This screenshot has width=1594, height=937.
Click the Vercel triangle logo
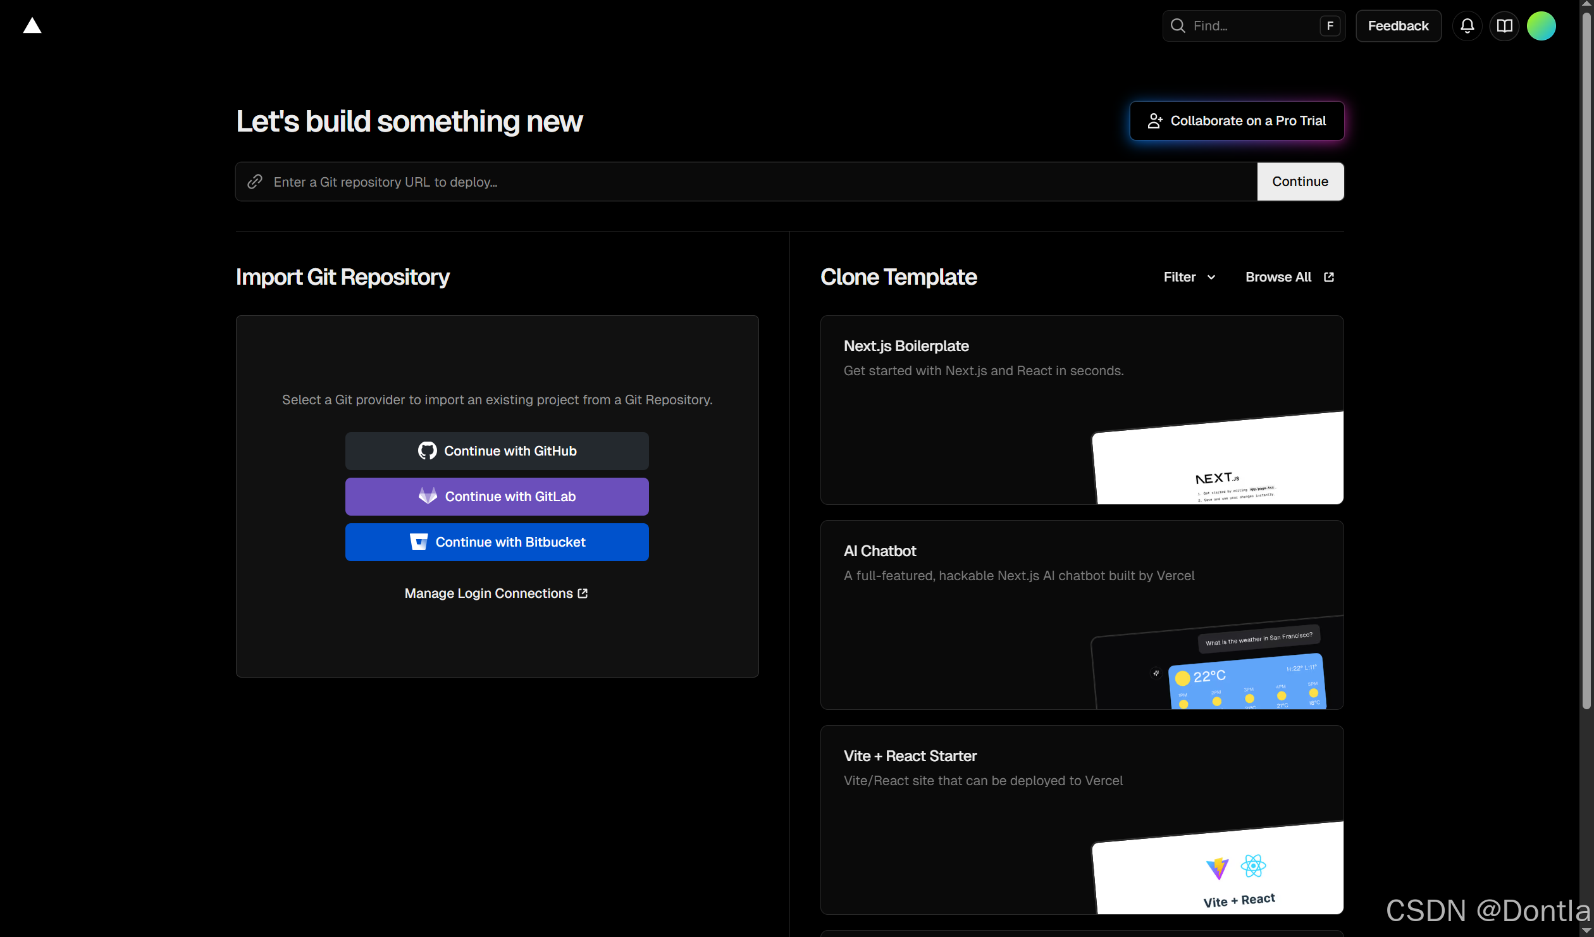(32, 26)
